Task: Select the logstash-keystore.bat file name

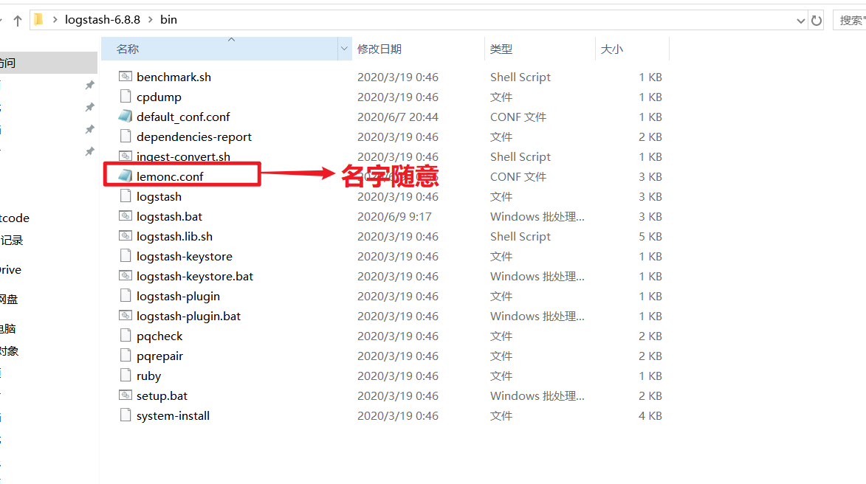Action: pyautogui.click(x=194, y=276)
